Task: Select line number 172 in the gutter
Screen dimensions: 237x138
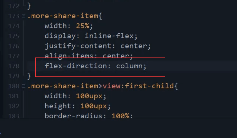Action: pos(14,6)
